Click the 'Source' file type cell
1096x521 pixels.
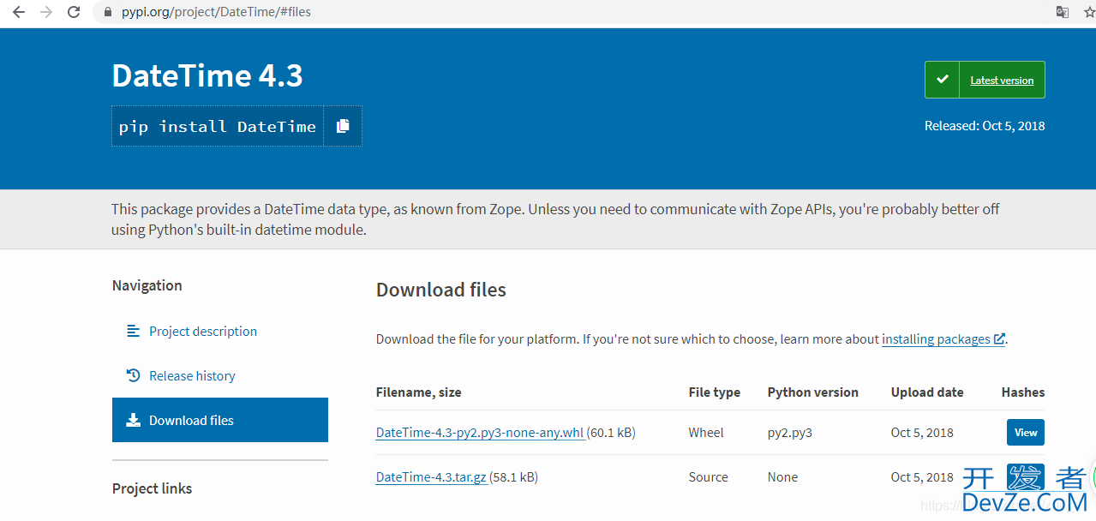(x=709, y=477)
